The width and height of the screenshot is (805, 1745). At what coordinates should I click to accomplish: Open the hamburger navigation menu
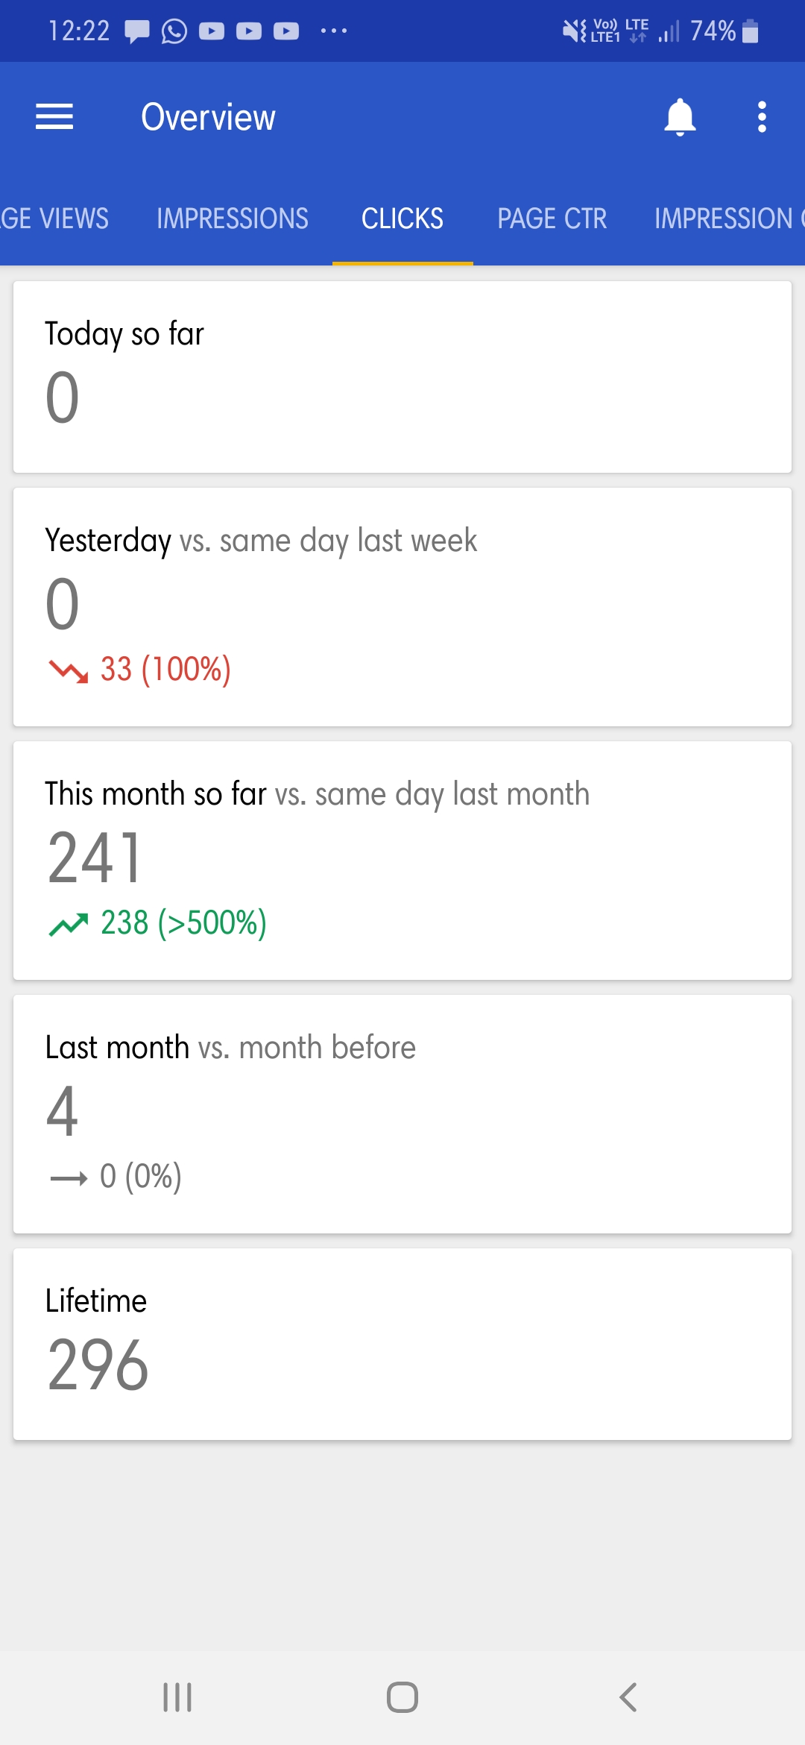coord(54,117)
